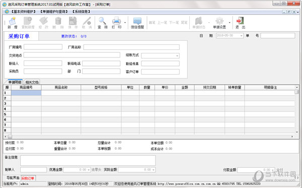Click the 更改状态 0/0 label
This screenshot has height=188, width=302.
(74, 36)
